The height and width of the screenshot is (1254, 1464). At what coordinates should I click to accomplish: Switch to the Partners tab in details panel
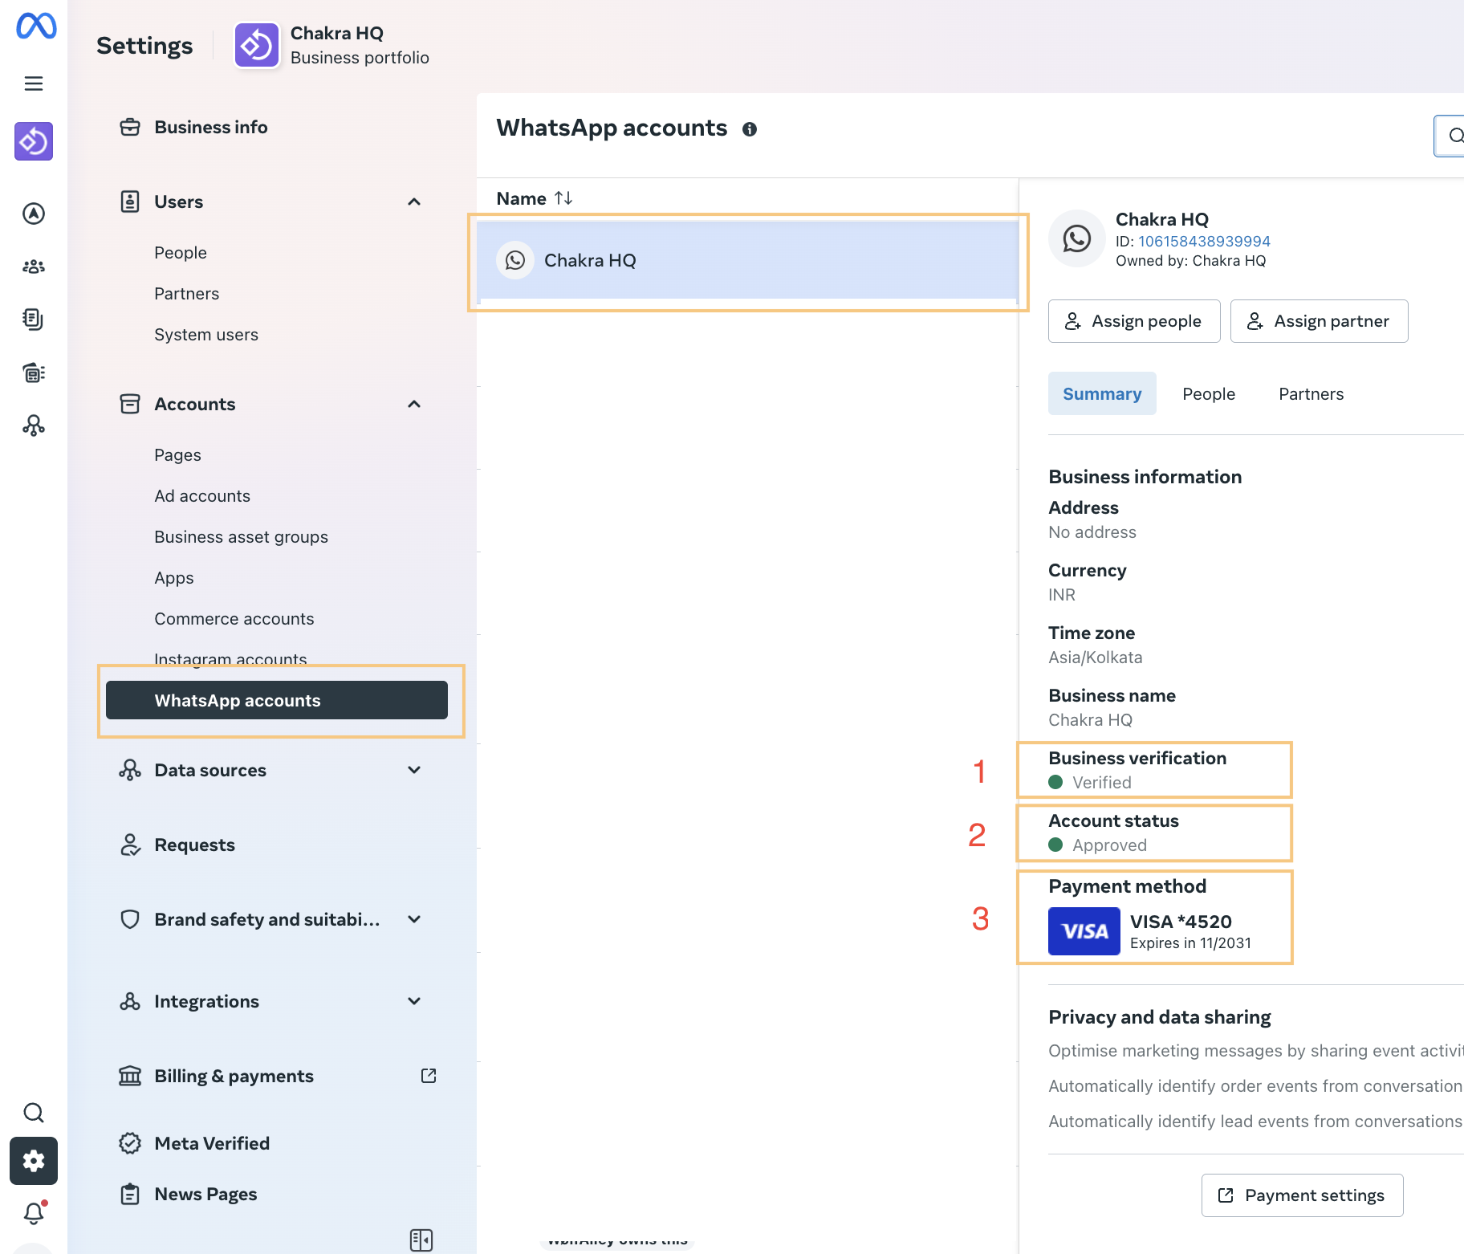(x=1311, y=393)
